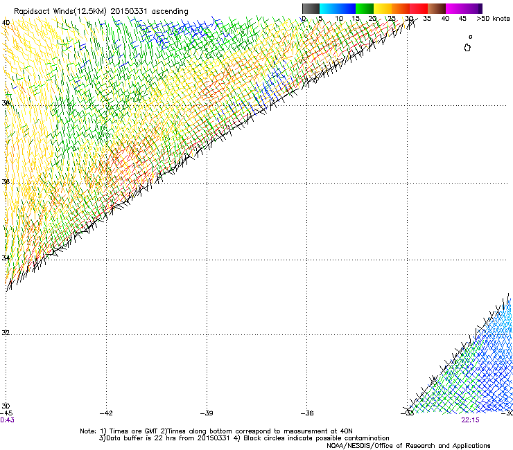Click the NOAA/NESDIS credit line
This screenshot has height=450, width=513.
(408, 446)
